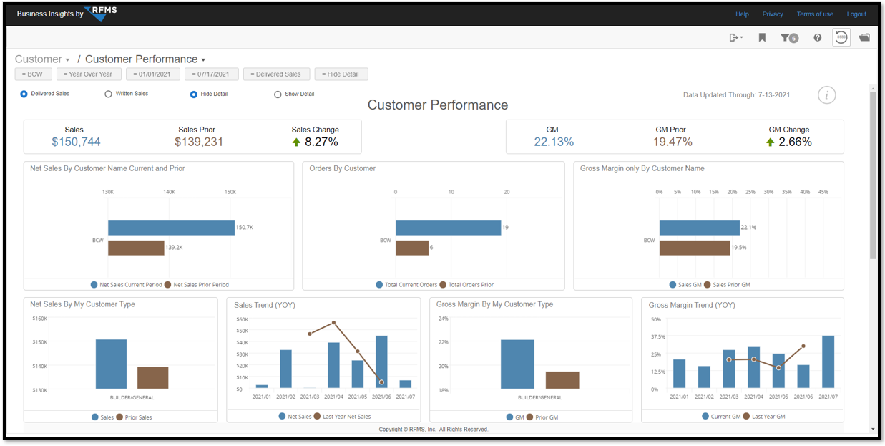Click the vertical scrollbar down arrow
Image resolution: width=885 pixels, height=446 pixels.
[873, 430]
